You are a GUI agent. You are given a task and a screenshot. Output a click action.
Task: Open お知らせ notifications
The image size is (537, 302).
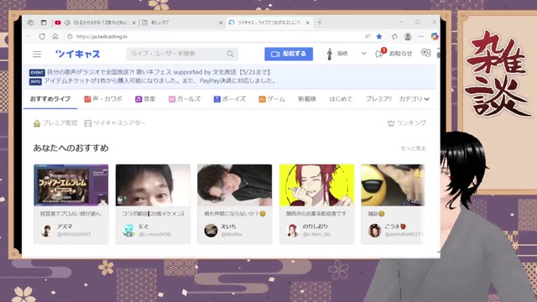click(x=394, y=54)
